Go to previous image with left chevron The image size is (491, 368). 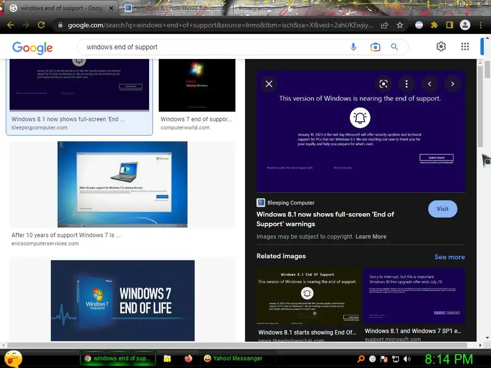click(430, 84)
